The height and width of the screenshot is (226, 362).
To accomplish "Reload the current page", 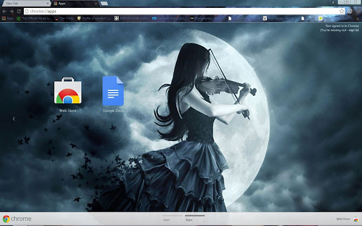I will [19, 11].
